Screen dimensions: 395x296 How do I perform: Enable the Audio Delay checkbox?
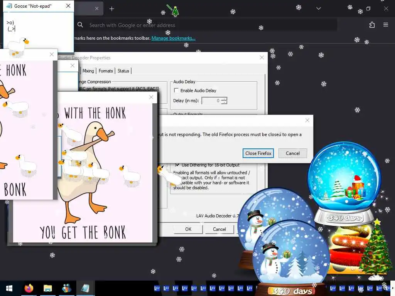click(176, 90)
